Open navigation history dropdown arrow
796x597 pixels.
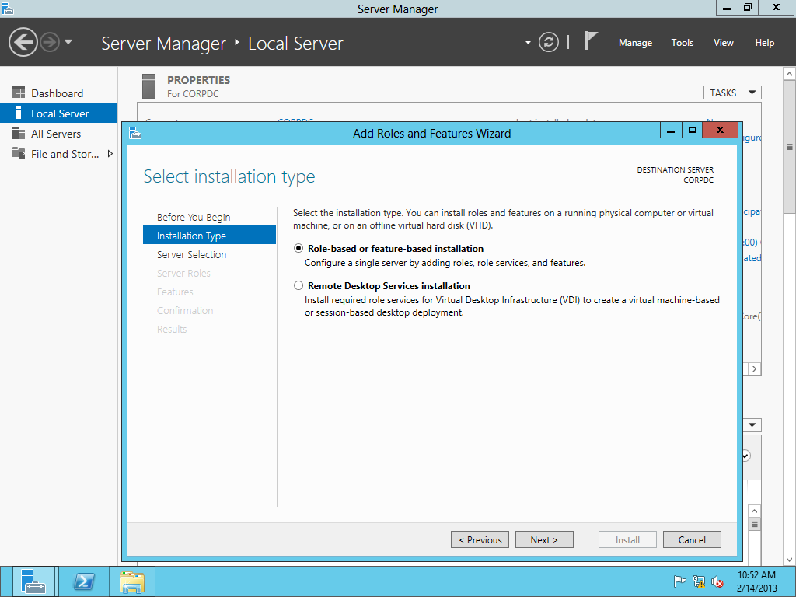click(x=68, y=42)
